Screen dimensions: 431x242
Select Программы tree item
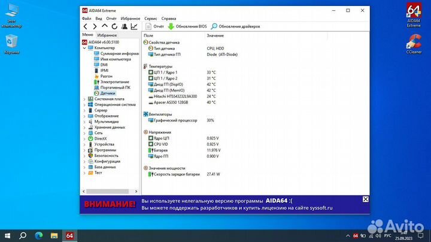(102, 150)
